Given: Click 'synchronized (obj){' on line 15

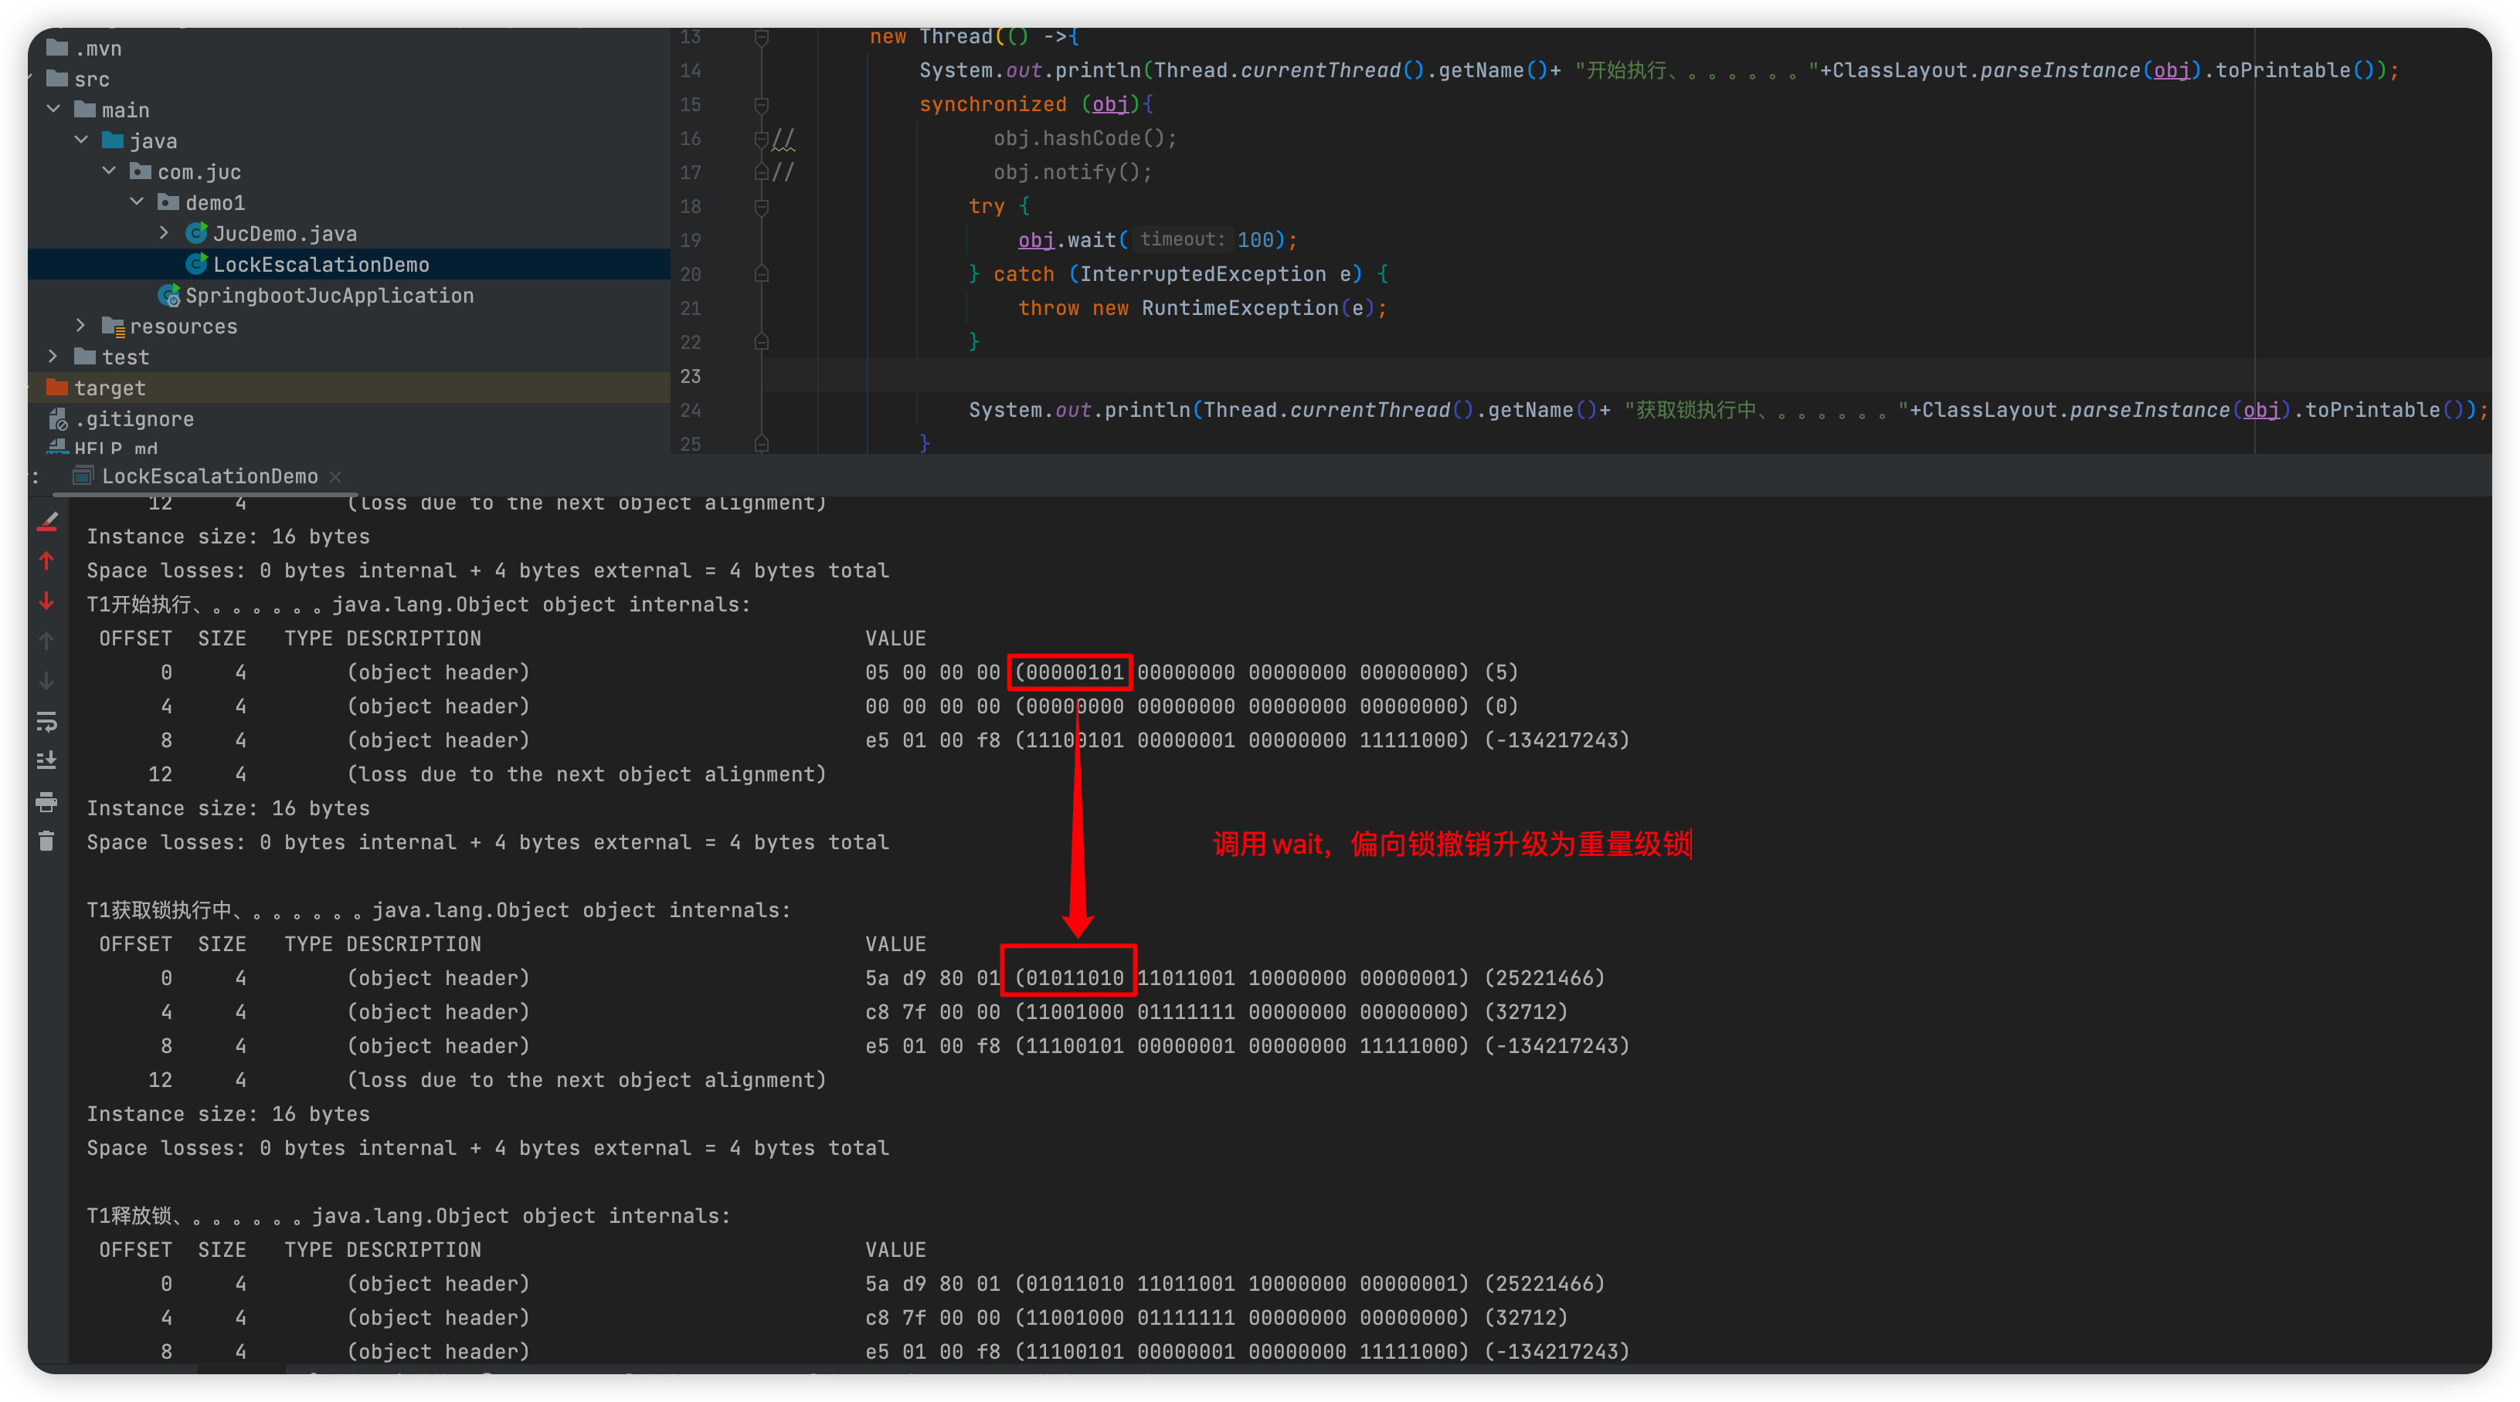Looking at the screenshot, I should (1036, 105).
